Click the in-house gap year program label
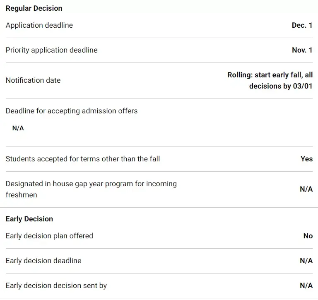The image size is (318, 300). 91,189
